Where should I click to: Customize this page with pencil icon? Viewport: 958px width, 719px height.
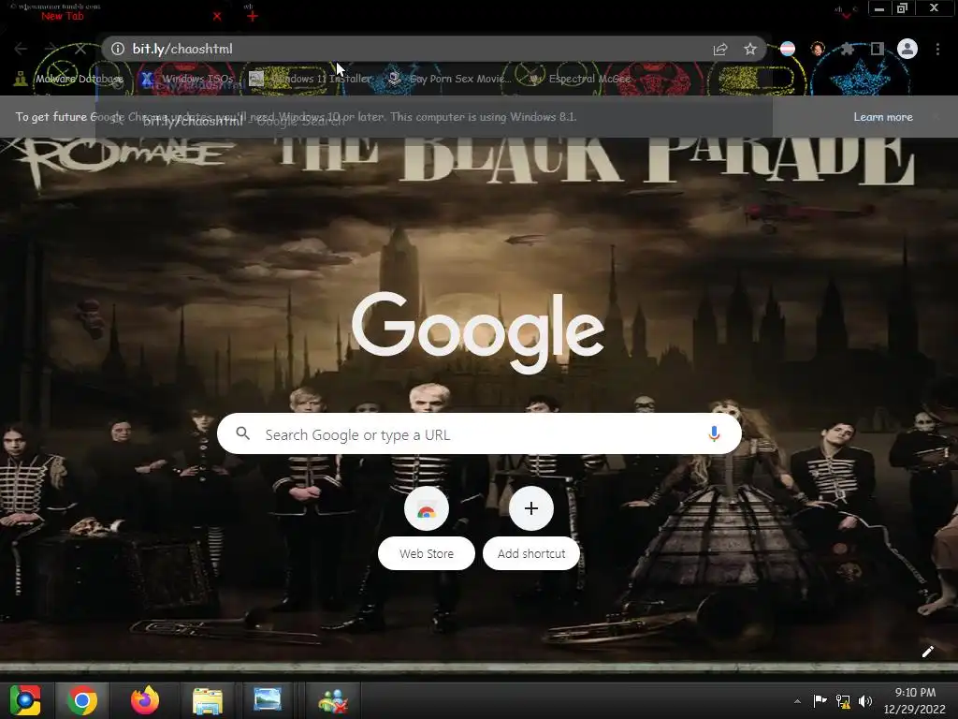pyautogui.click(x=927, y=652)
